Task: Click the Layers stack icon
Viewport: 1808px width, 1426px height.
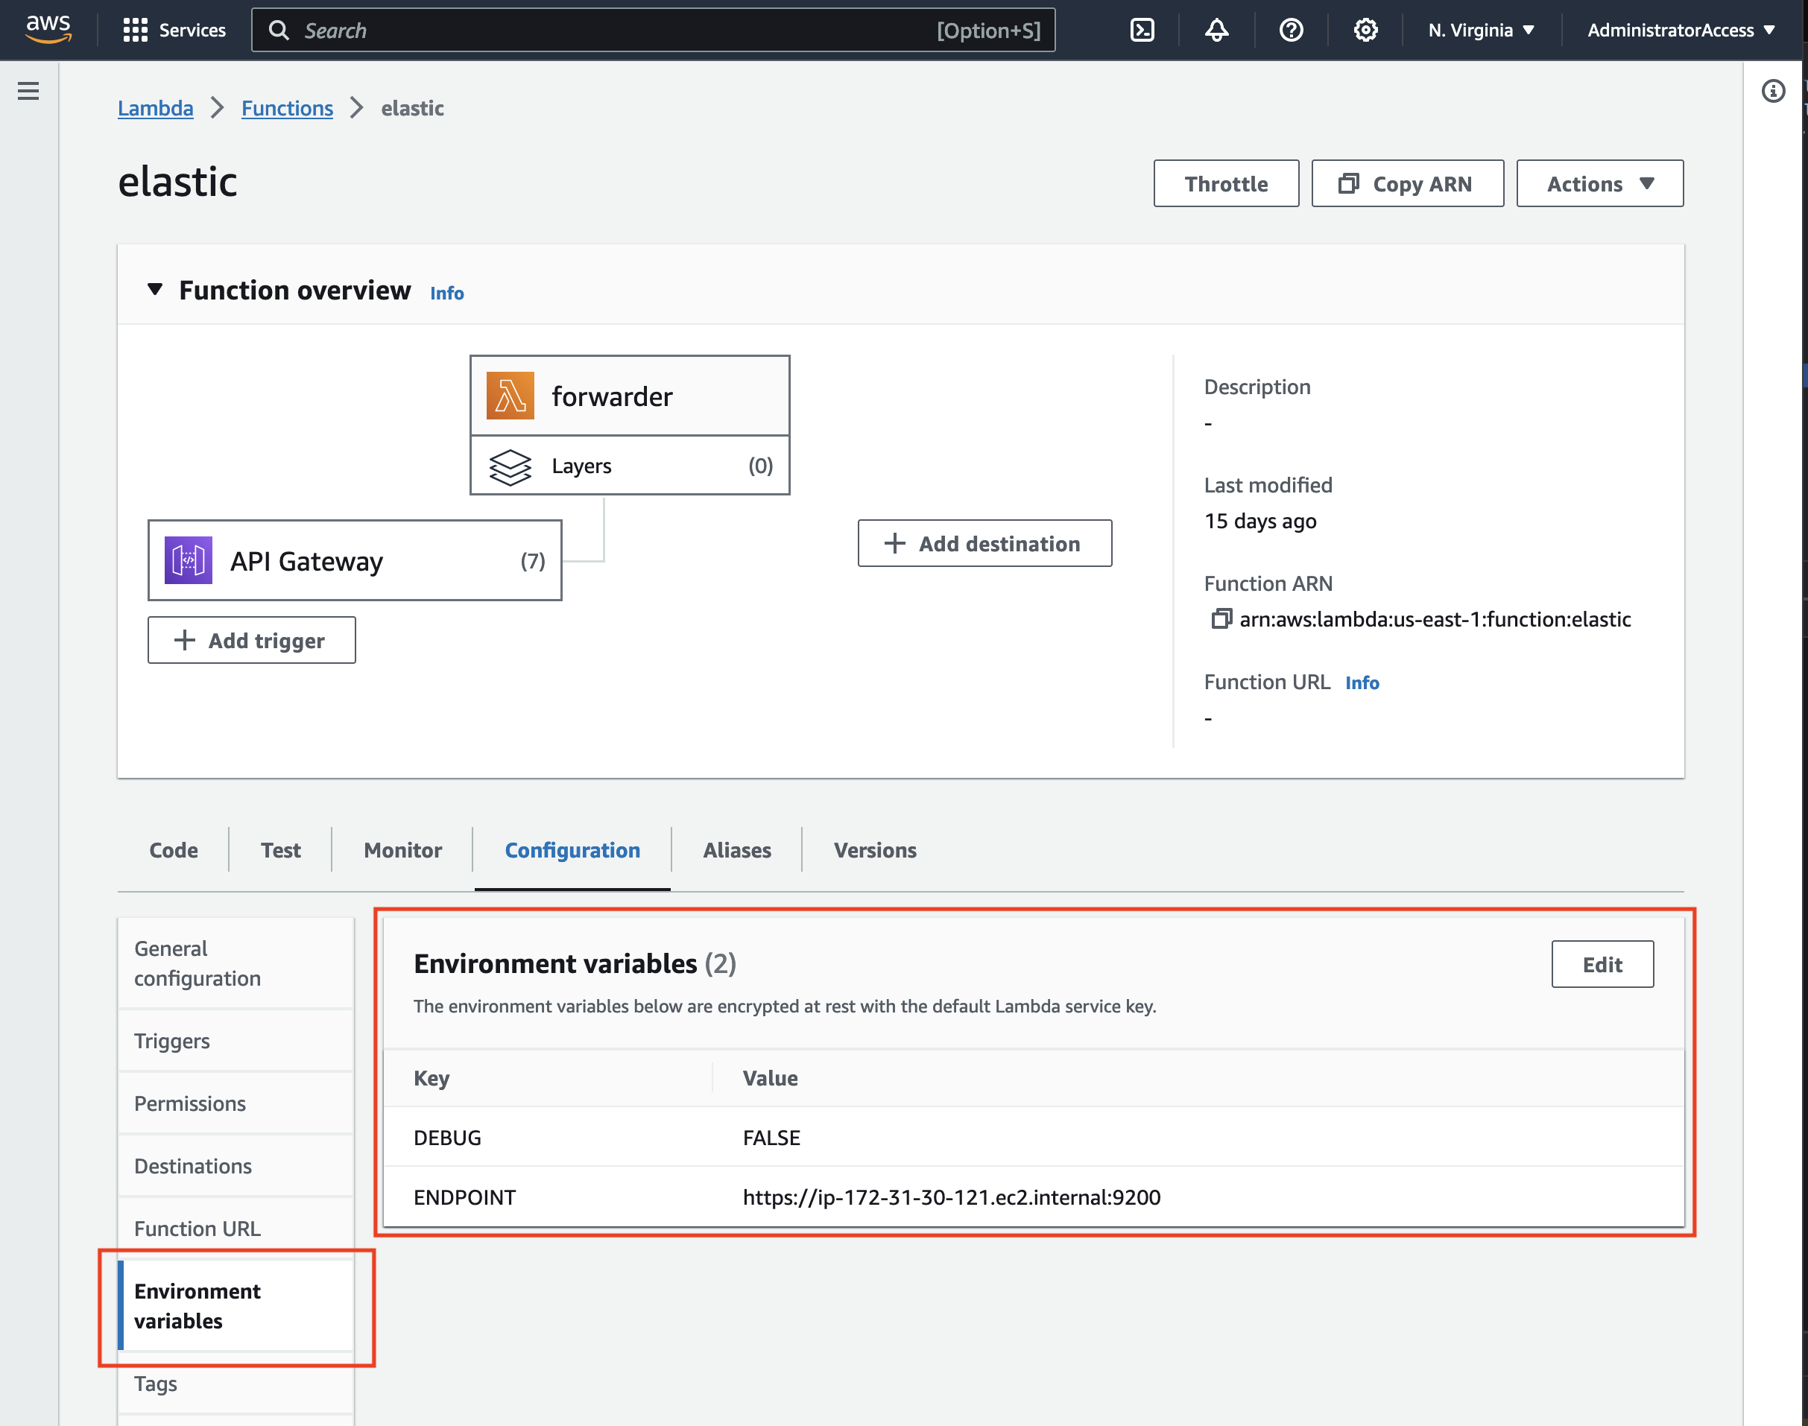Action: point(511,466)
